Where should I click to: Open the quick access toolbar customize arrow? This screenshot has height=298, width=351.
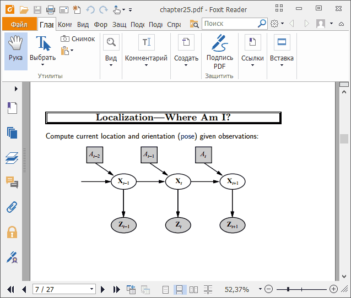pos(130,10)
